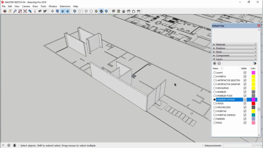Viewport: 263px width, 148px height.
Task: Sort layers by the Name column header
Action: pyautogui.click(x=215, y=69)
